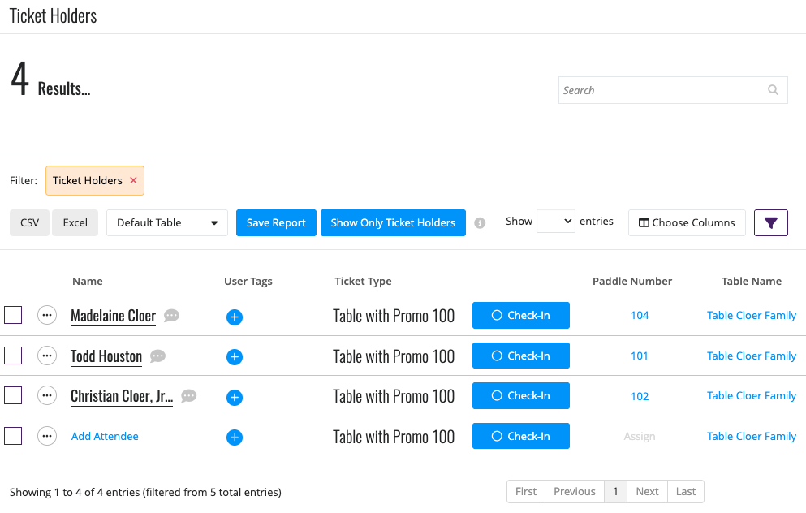Add user tag for Todd Houston
The width and height of the screenshot is (806, 513).
[235, 356]
